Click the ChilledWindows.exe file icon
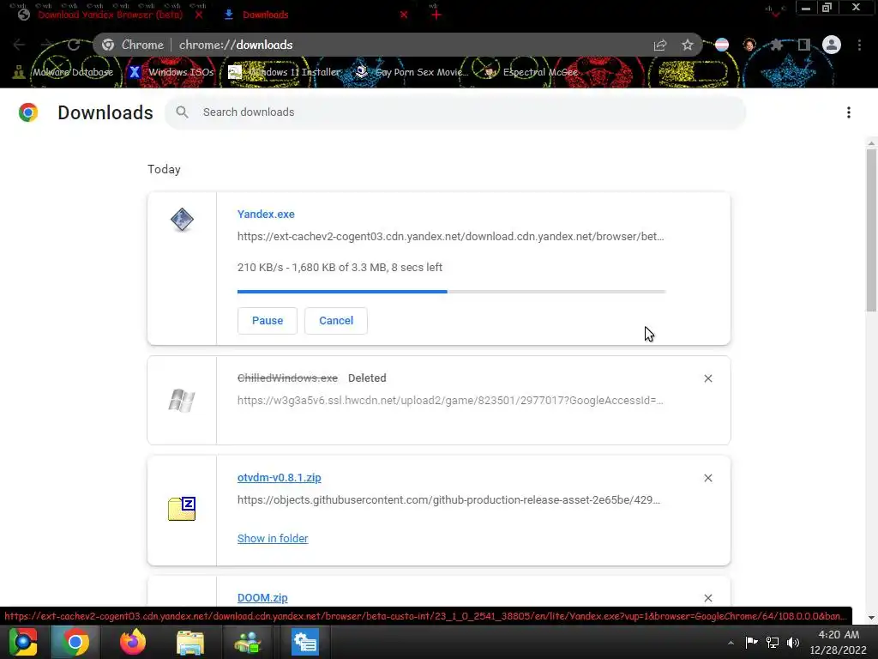The width and height of the screenshot is (878, 659). (x=182, y=400)
